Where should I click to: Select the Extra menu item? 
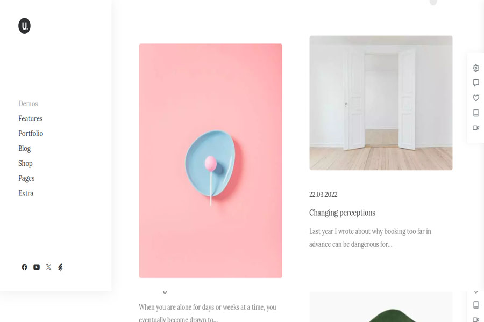[26, 193]
